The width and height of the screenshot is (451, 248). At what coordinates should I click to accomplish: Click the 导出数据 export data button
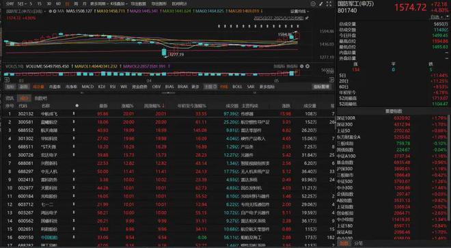pos(138,3)
